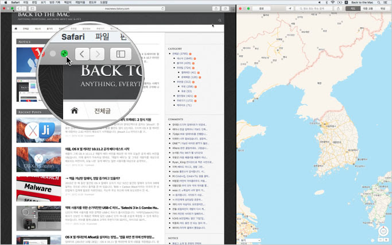The image size is (392, 245).
Task: Zoom out the map with minus button
Action: 381,240
